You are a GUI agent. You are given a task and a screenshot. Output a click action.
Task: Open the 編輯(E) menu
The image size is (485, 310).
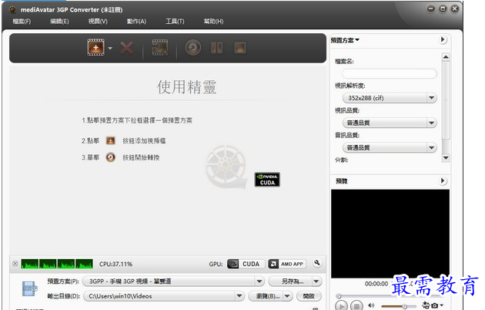pyautogui.click(x=59, y=22)
